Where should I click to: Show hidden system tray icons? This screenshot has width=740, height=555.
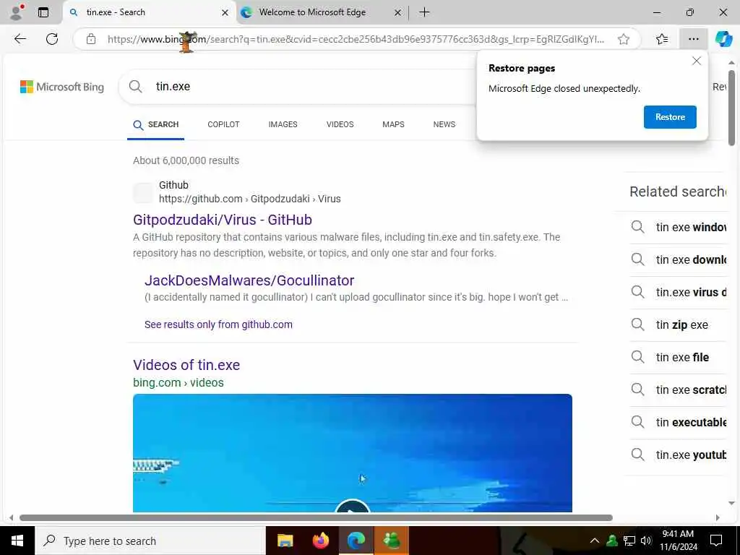click(595, 541)
